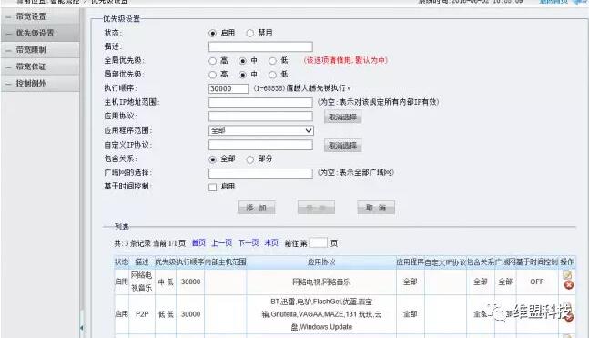Go to 上一页 of the list

click(221, 243)
